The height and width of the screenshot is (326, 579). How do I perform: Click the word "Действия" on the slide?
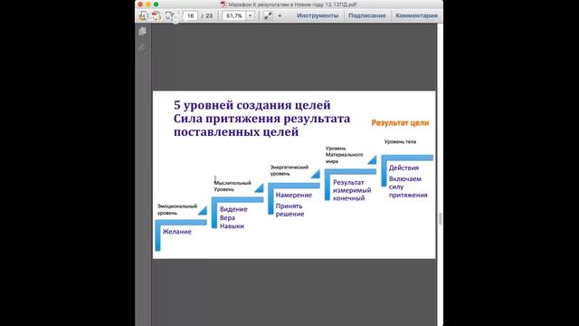point(403,168)
